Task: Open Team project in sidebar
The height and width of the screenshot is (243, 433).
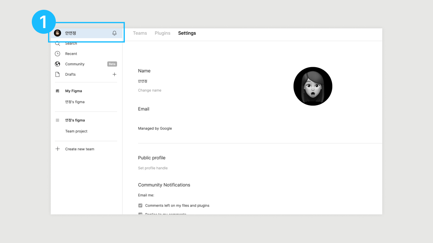Action: [x=76, y=131]
